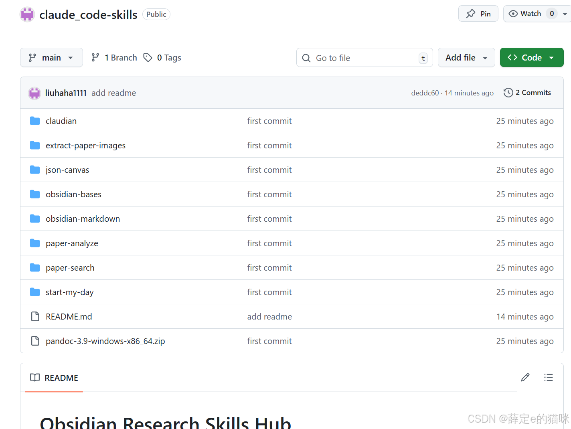Click '25 minutes ago' in obsidian-bases row

pyautogui.click(x=525, y=194)
